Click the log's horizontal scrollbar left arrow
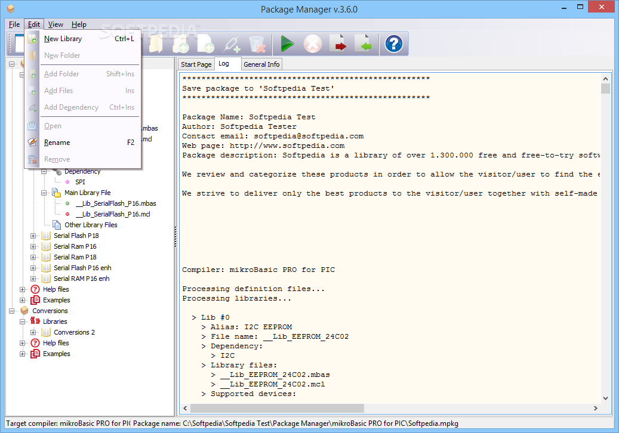This screenshot has width=619, height=433. (x=186, y=408)
